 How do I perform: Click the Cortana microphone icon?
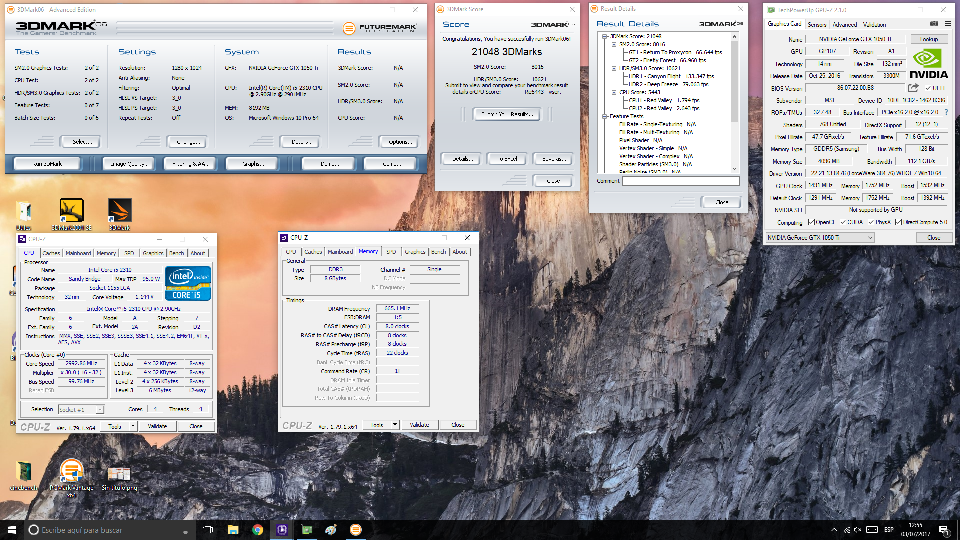(185, 530)
